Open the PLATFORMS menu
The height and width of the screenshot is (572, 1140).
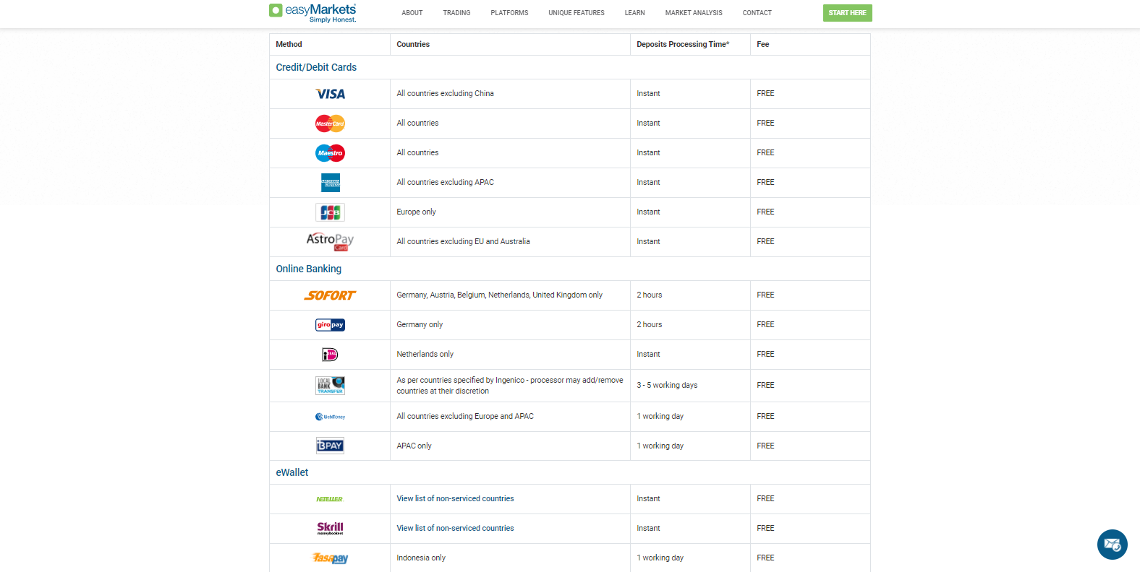coord(509,13)
